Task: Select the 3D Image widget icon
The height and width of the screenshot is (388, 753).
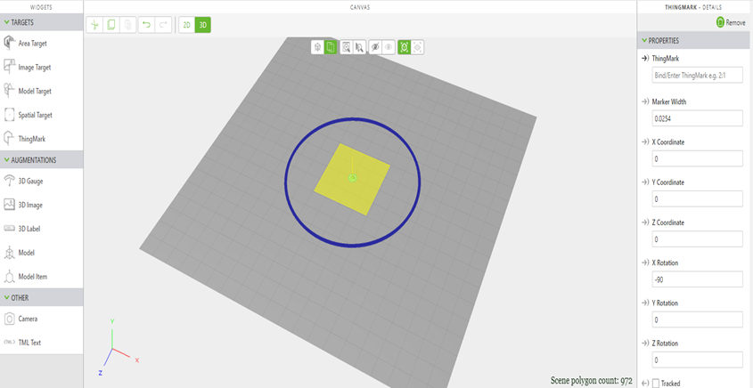Action: [x=9, y=205]
